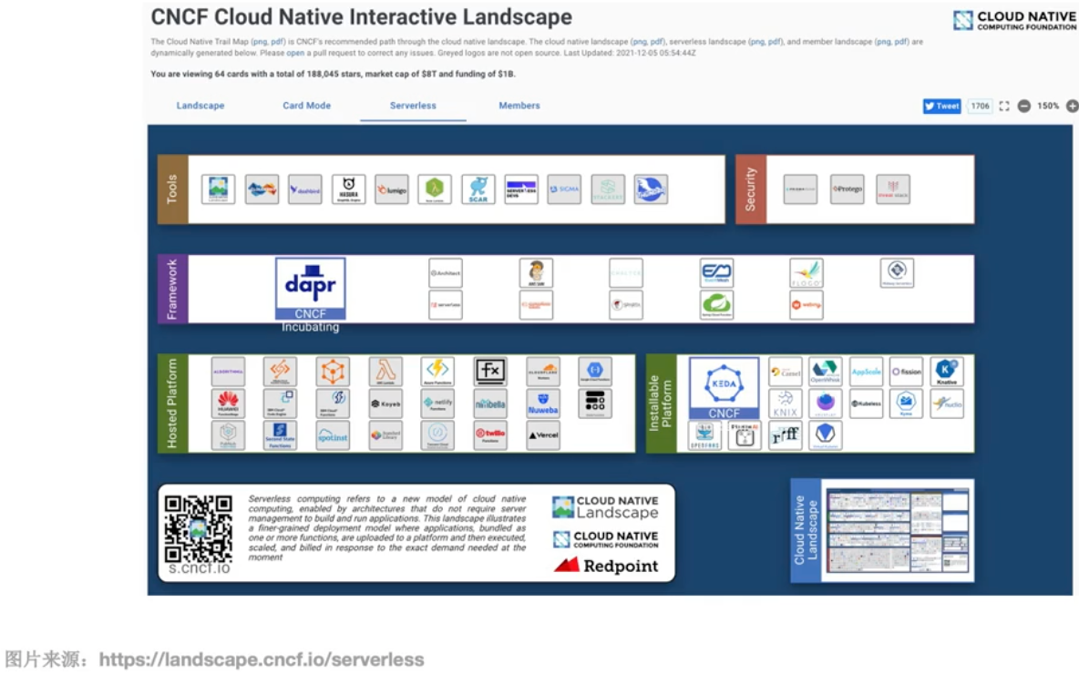This screenshot has height=674, width=1079.
Task: Click the Kyma logo
Action: pyautogui.click(x=906, y=403)
